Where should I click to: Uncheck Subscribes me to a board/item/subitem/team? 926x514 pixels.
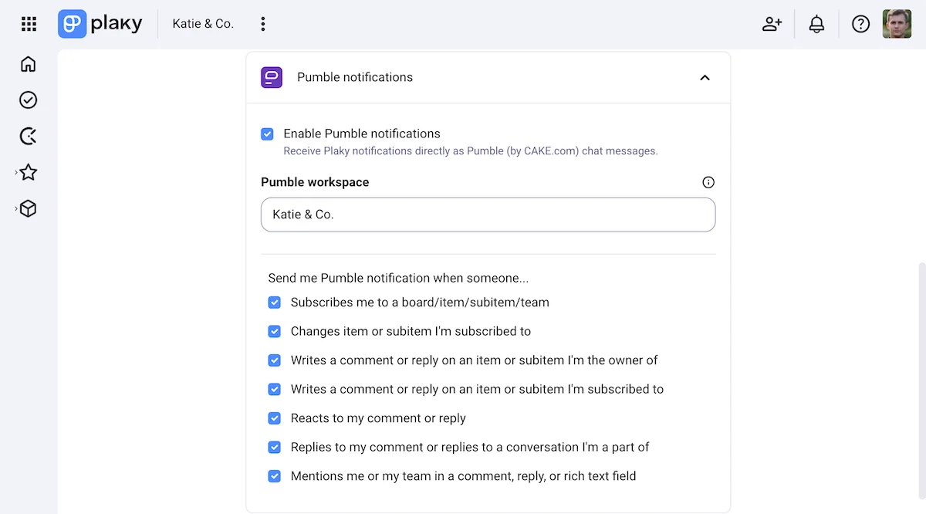[x=274, y=303]
